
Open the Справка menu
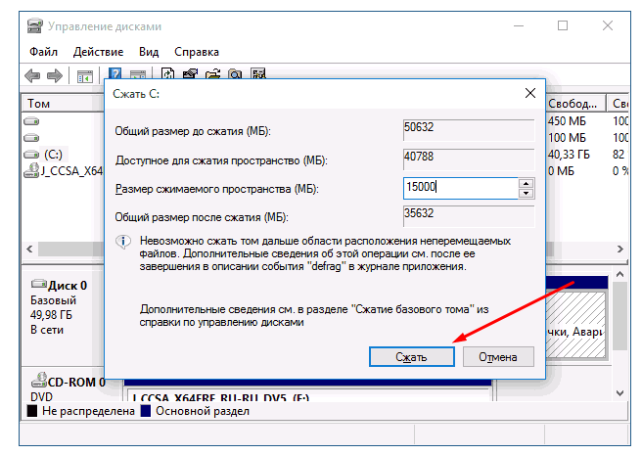click(197, 52)
